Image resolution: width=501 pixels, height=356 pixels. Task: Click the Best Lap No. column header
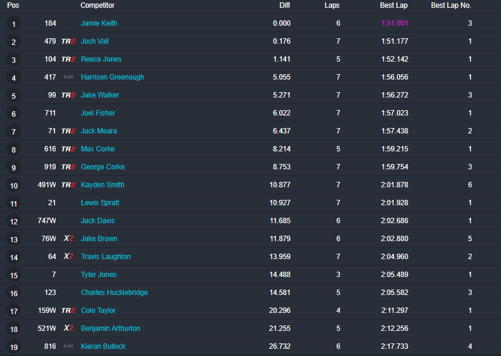click(451, 5)
